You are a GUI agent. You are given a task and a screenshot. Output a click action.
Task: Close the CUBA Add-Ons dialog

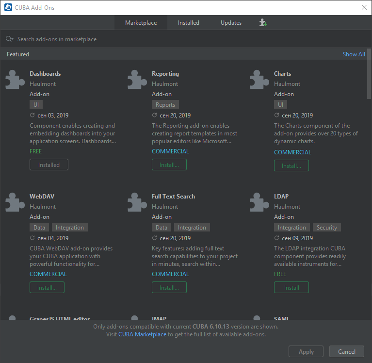click(x=364, y=7)
